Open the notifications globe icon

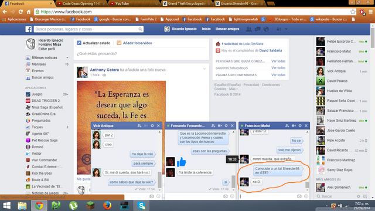[266, 29]
